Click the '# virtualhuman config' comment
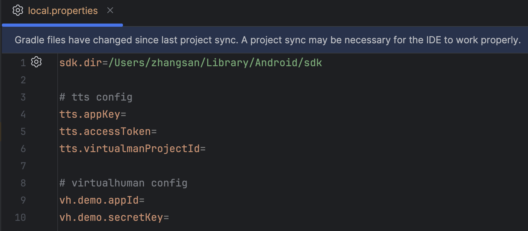 coord(123,183)
